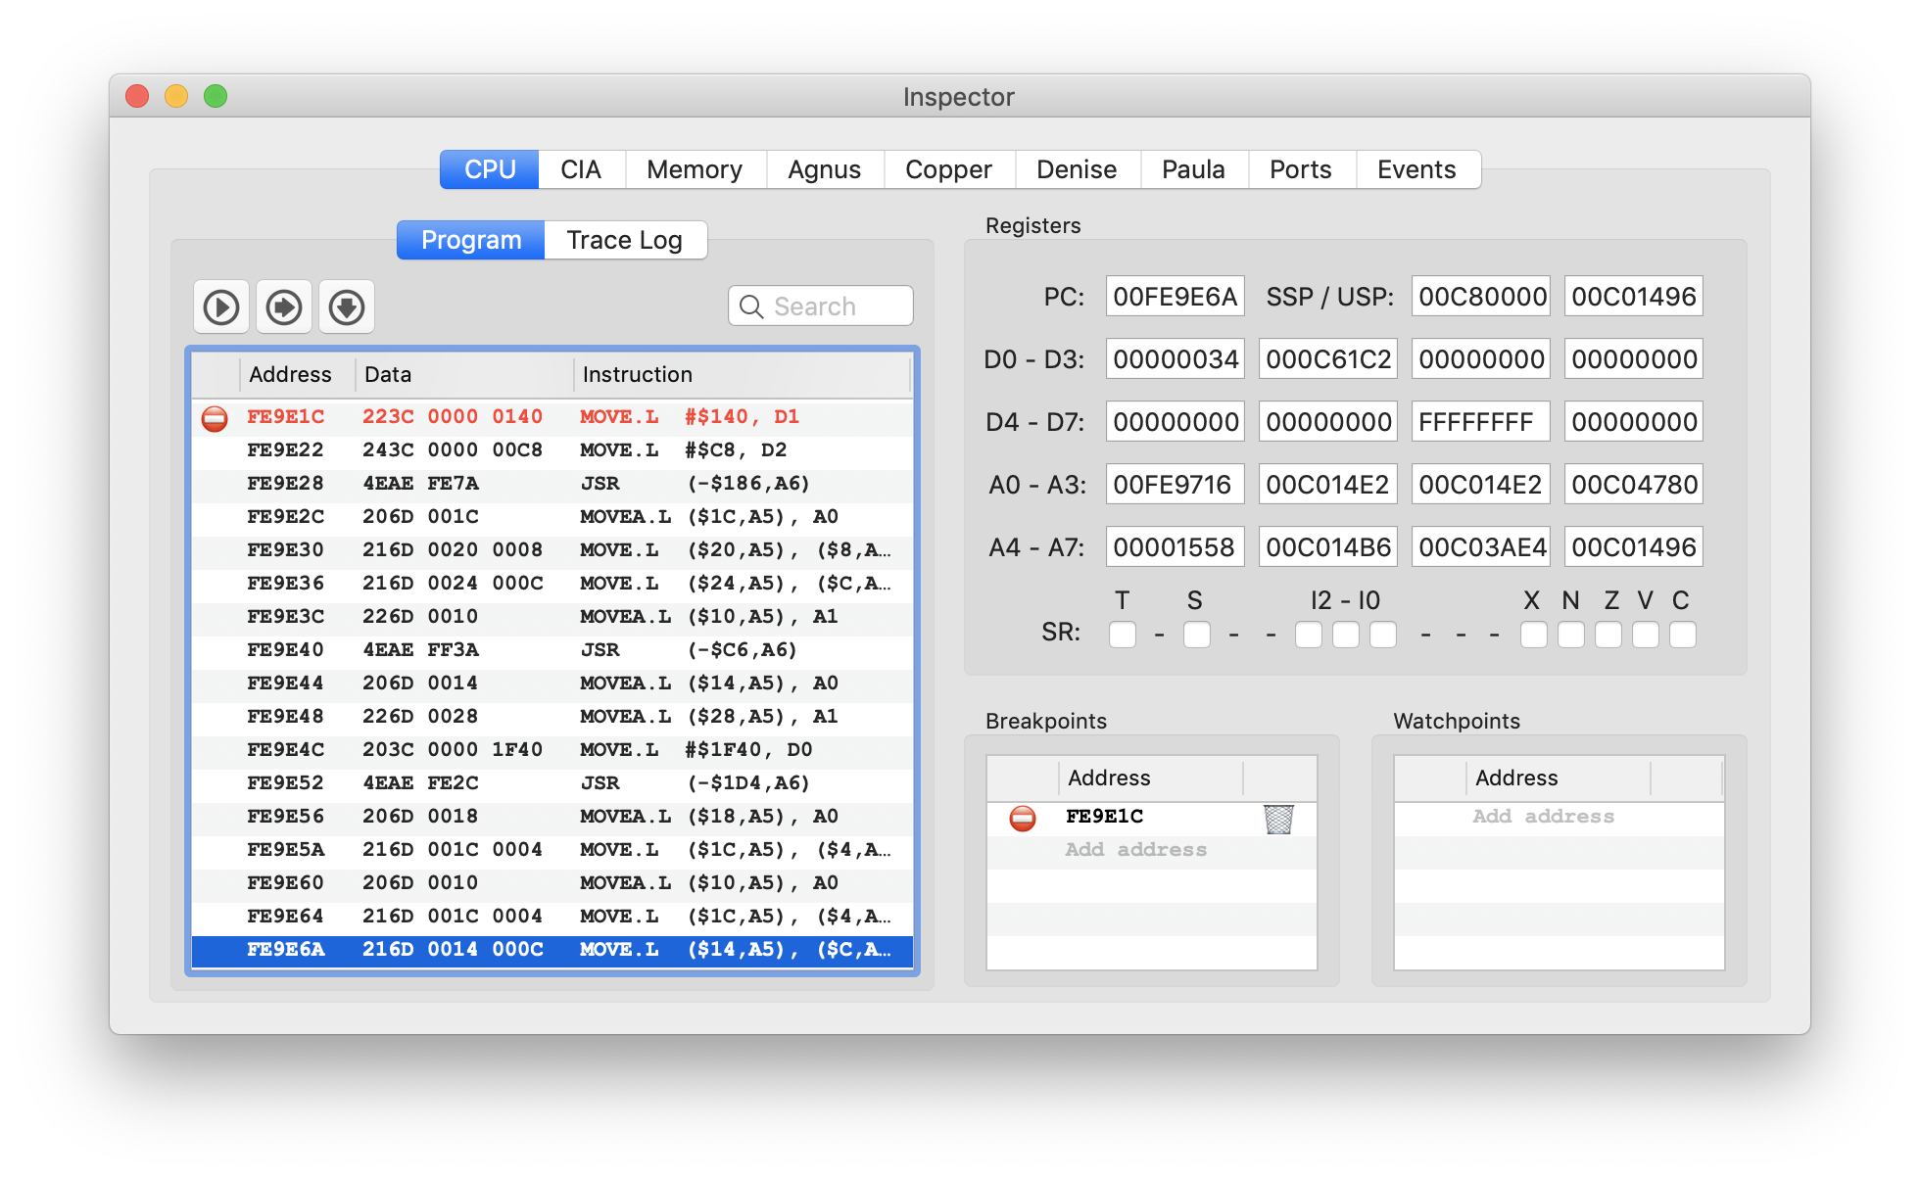1920x1179 pixels.
Task: Select the highlighted instruction row FE9E6A
Action: pos(552,950)
